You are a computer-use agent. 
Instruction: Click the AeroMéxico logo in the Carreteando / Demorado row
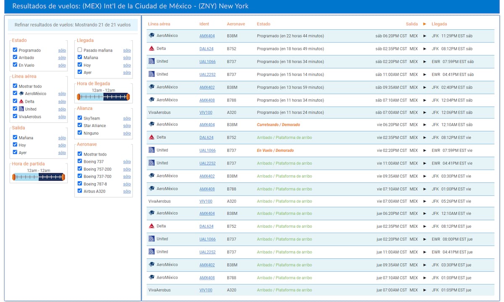click(152, 124)
